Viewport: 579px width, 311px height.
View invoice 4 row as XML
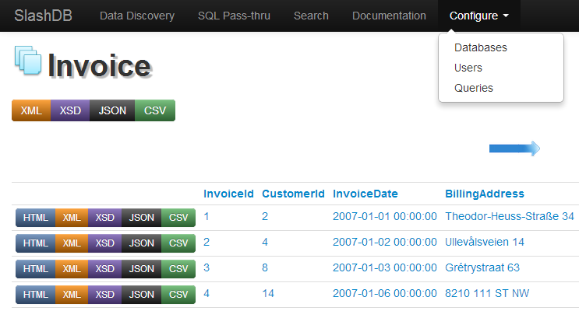pos(72,295)
